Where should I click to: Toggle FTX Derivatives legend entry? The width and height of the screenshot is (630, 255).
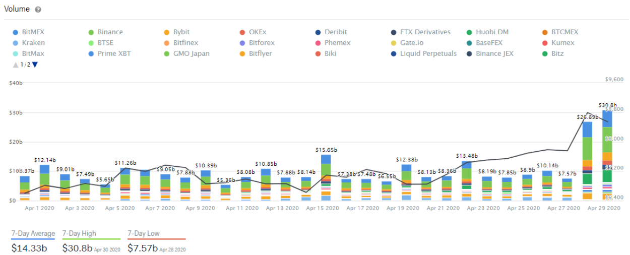421,32
